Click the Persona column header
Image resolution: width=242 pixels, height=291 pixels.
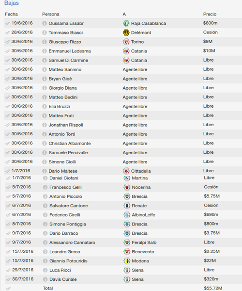coord(51,14)
